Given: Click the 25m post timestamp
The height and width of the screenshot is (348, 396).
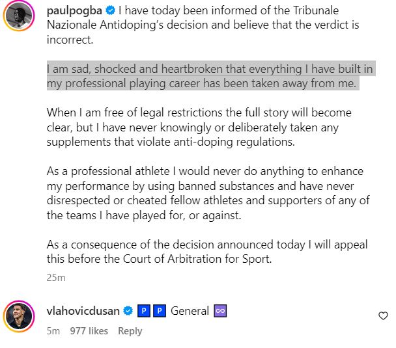Looking at the screenshot, I should 56,278.
